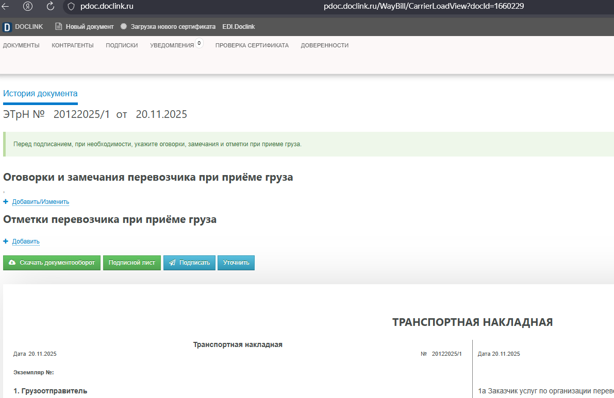Click the Уточнить button
Screen dimensions: 614x398
click(236, 263)
